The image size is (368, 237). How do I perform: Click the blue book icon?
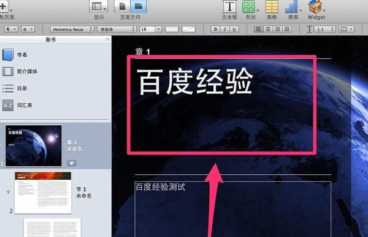(x=8, y=55)
